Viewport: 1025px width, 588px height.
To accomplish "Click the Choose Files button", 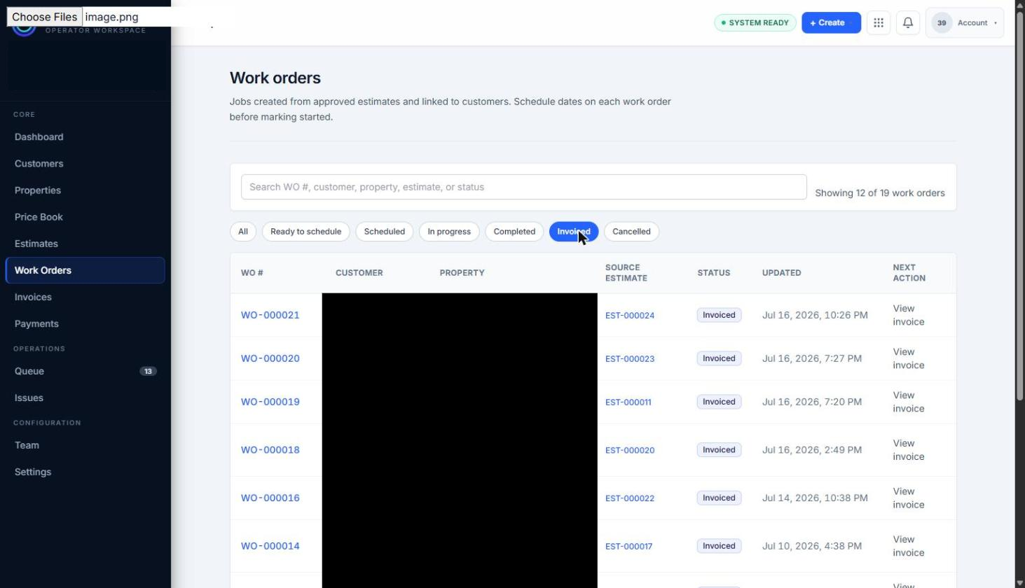I will click(x=45, y=17).
